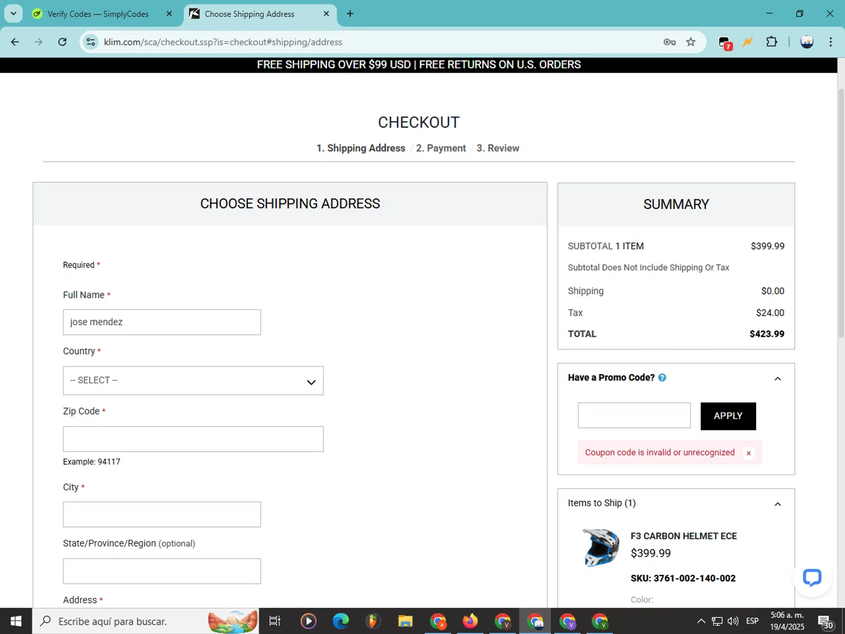The width and height of the screenshot is (845, 634).
Task: Open the Country select dropdown
Action: point(193,380)
